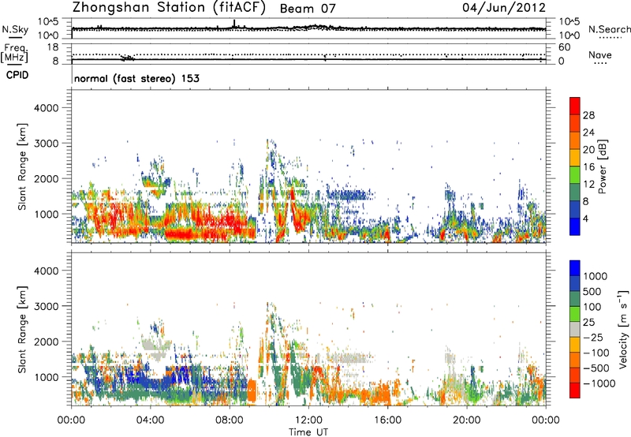631x437 pixels.
Task: Pick the gray segment of Velocity colorbar
Action: (x=575, y=330)
